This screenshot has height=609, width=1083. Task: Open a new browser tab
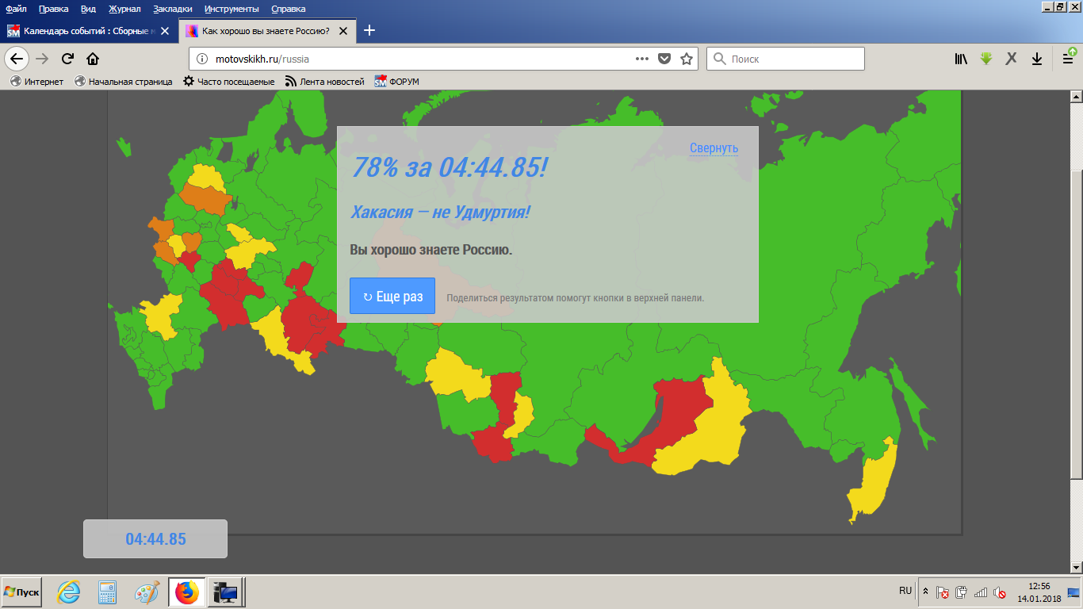[369, 31]
